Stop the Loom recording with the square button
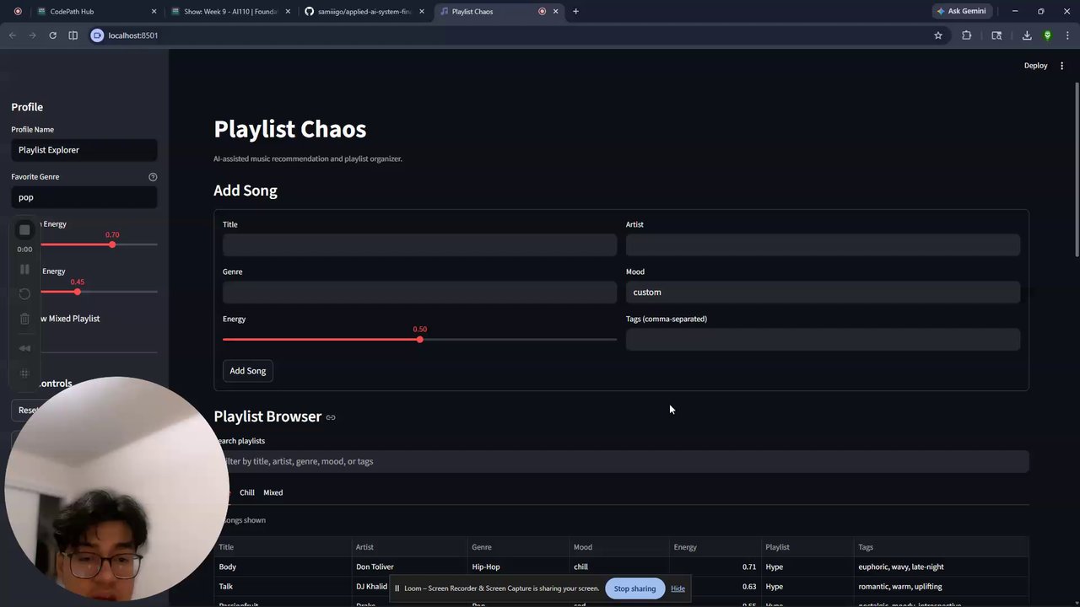The height and width of the screenshot is (607, 1080). 24,230
